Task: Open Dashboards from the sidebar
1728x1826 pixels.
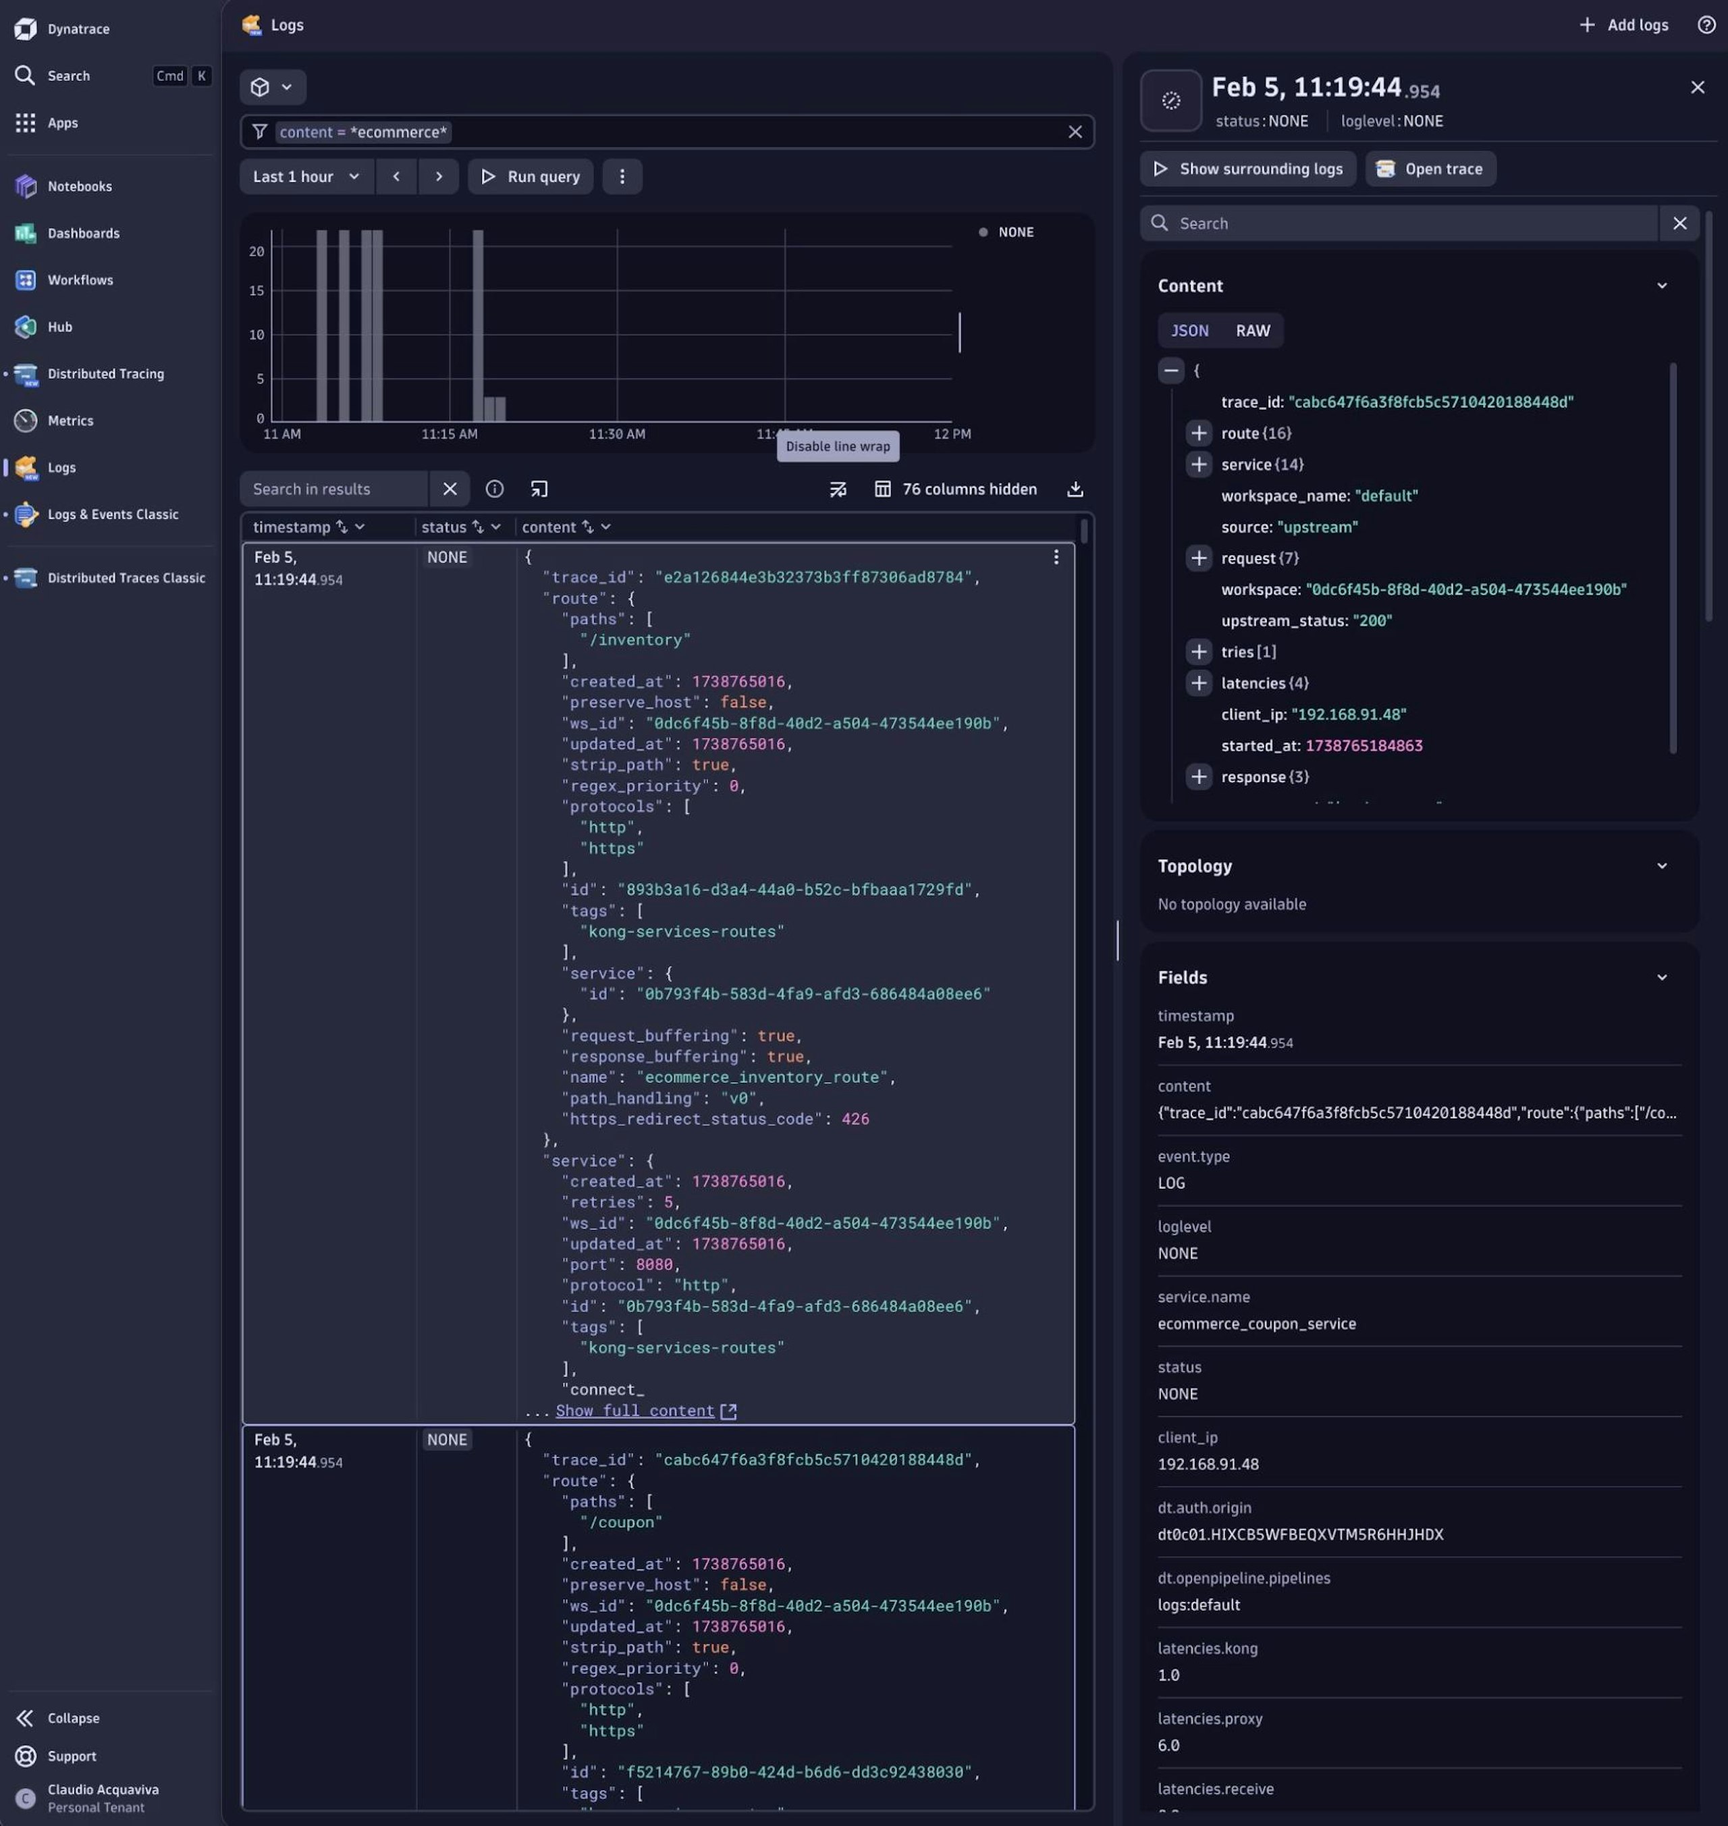Action: [x=83, y=233]
